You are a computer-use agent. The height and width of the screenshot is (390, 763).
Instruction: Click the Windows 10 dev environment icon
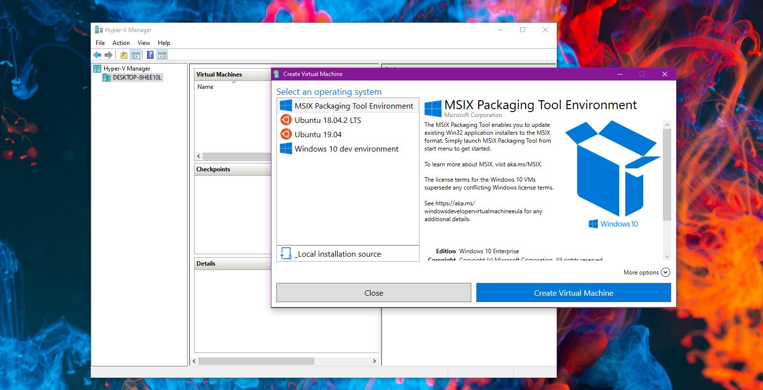point(285,148)
